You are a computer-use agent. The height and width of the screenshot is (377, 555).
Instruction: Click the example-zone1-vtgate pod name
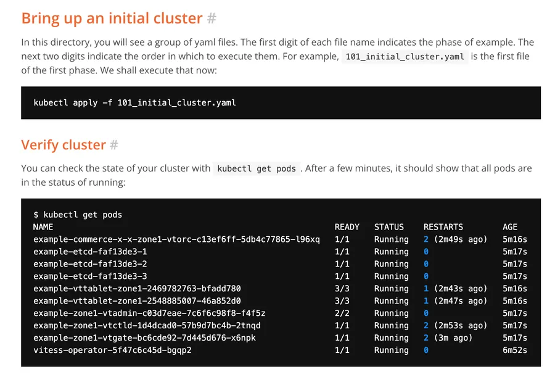[x=144, y=338]
